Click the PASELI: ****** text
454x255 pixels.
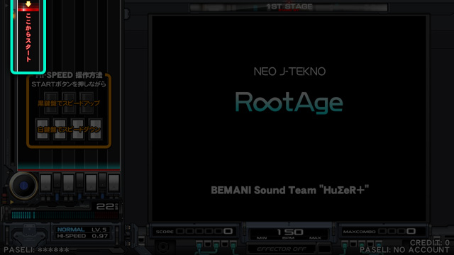click(36, 250)
